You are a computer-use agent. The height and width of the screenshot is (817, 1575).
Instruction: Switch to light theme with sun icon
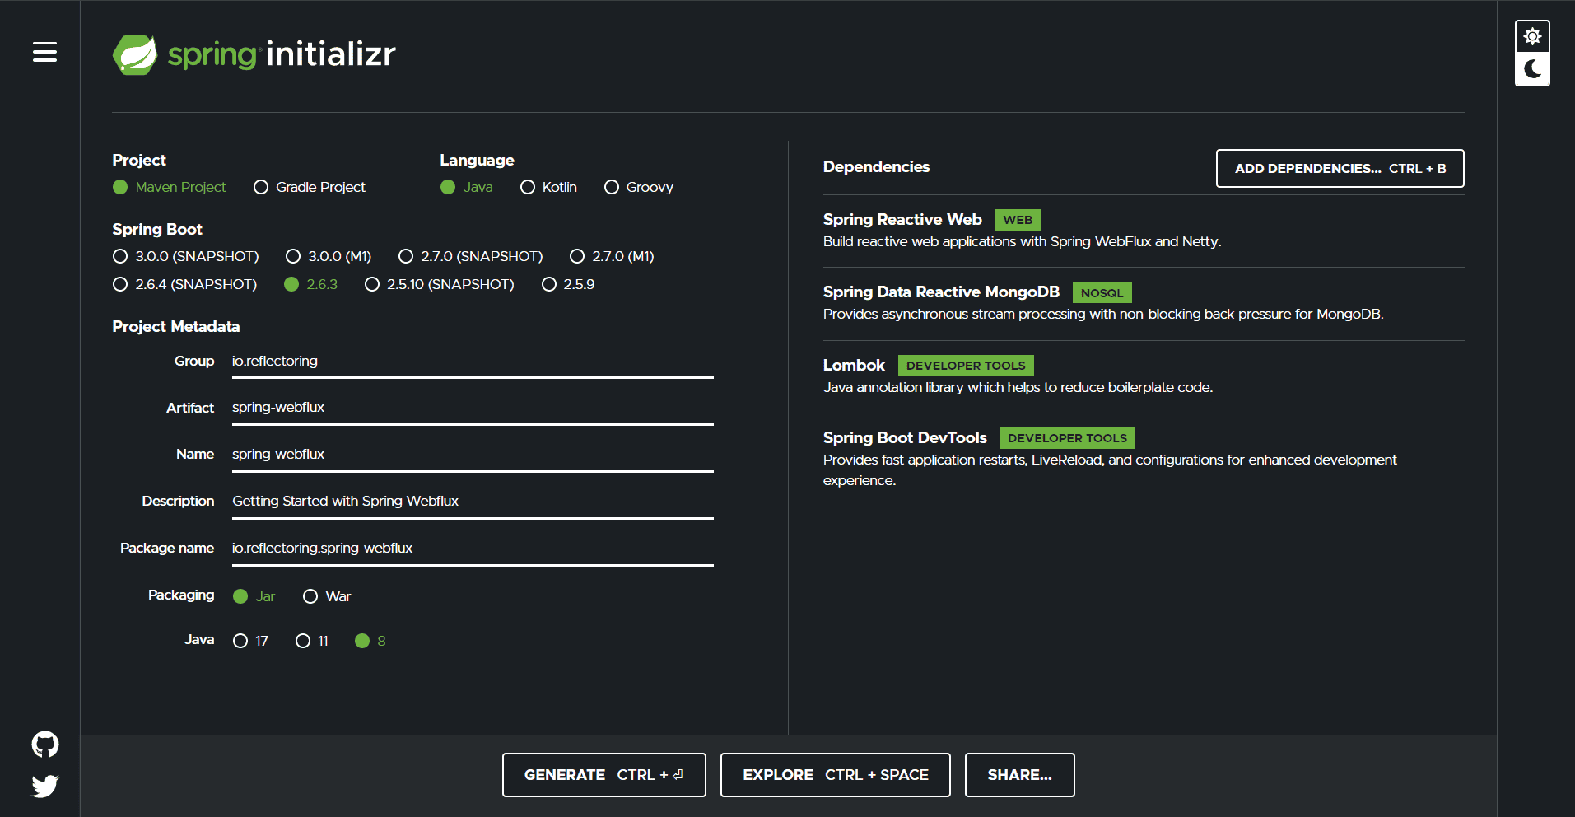point(1532,36)
